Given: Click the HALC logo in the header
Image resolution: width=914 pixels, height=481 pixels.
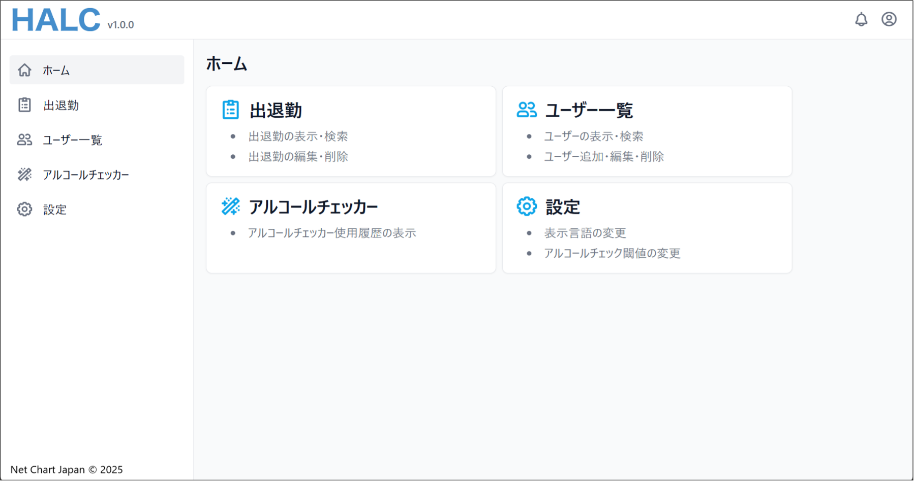Looking at the screenshot, I should coord(56,19).
